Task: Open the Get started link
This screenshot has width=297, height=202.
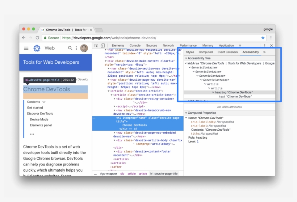Action: 35,108
